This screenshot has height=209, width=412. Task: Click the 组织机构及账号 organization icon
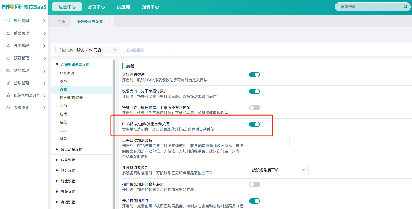(8, 95)
